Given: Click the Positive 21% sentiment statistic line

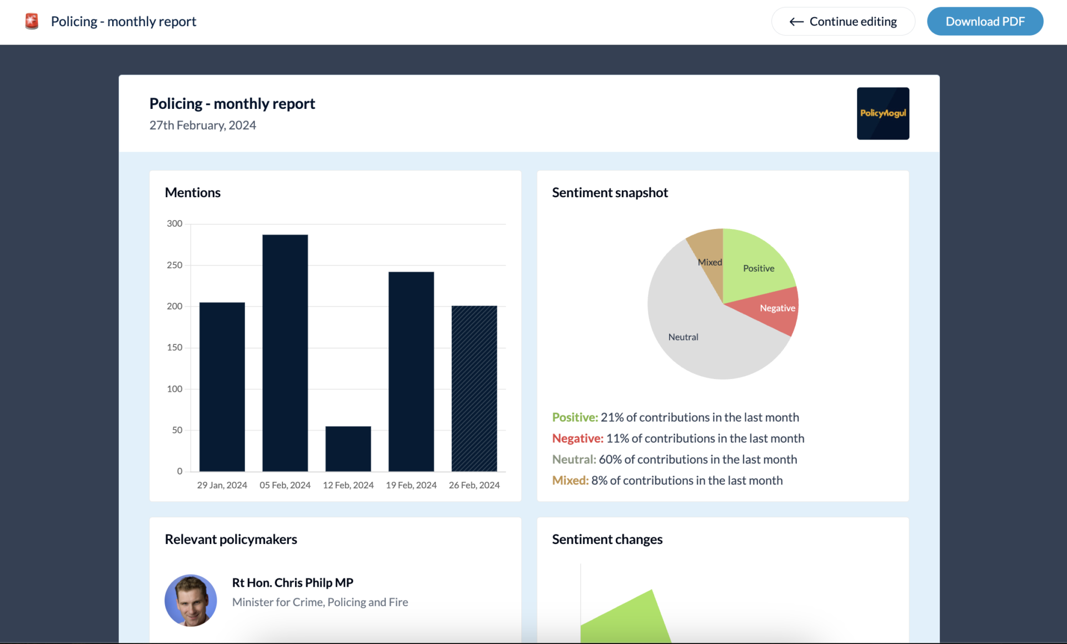Looking at the screenshot, I should [x=675, y=417].
